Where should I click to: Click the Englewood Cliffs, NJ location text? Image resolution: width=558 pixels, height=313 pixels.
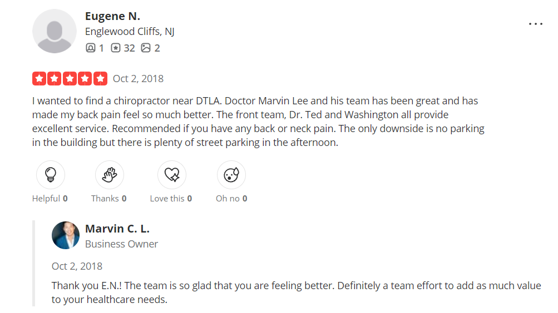[130, 32]
